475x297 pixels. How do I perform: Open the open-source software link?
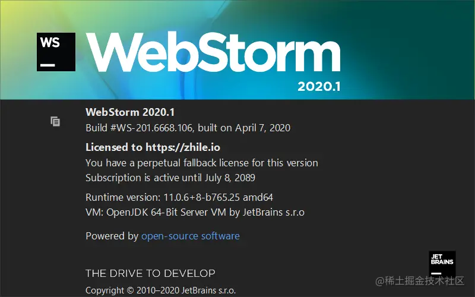(190, 236)
